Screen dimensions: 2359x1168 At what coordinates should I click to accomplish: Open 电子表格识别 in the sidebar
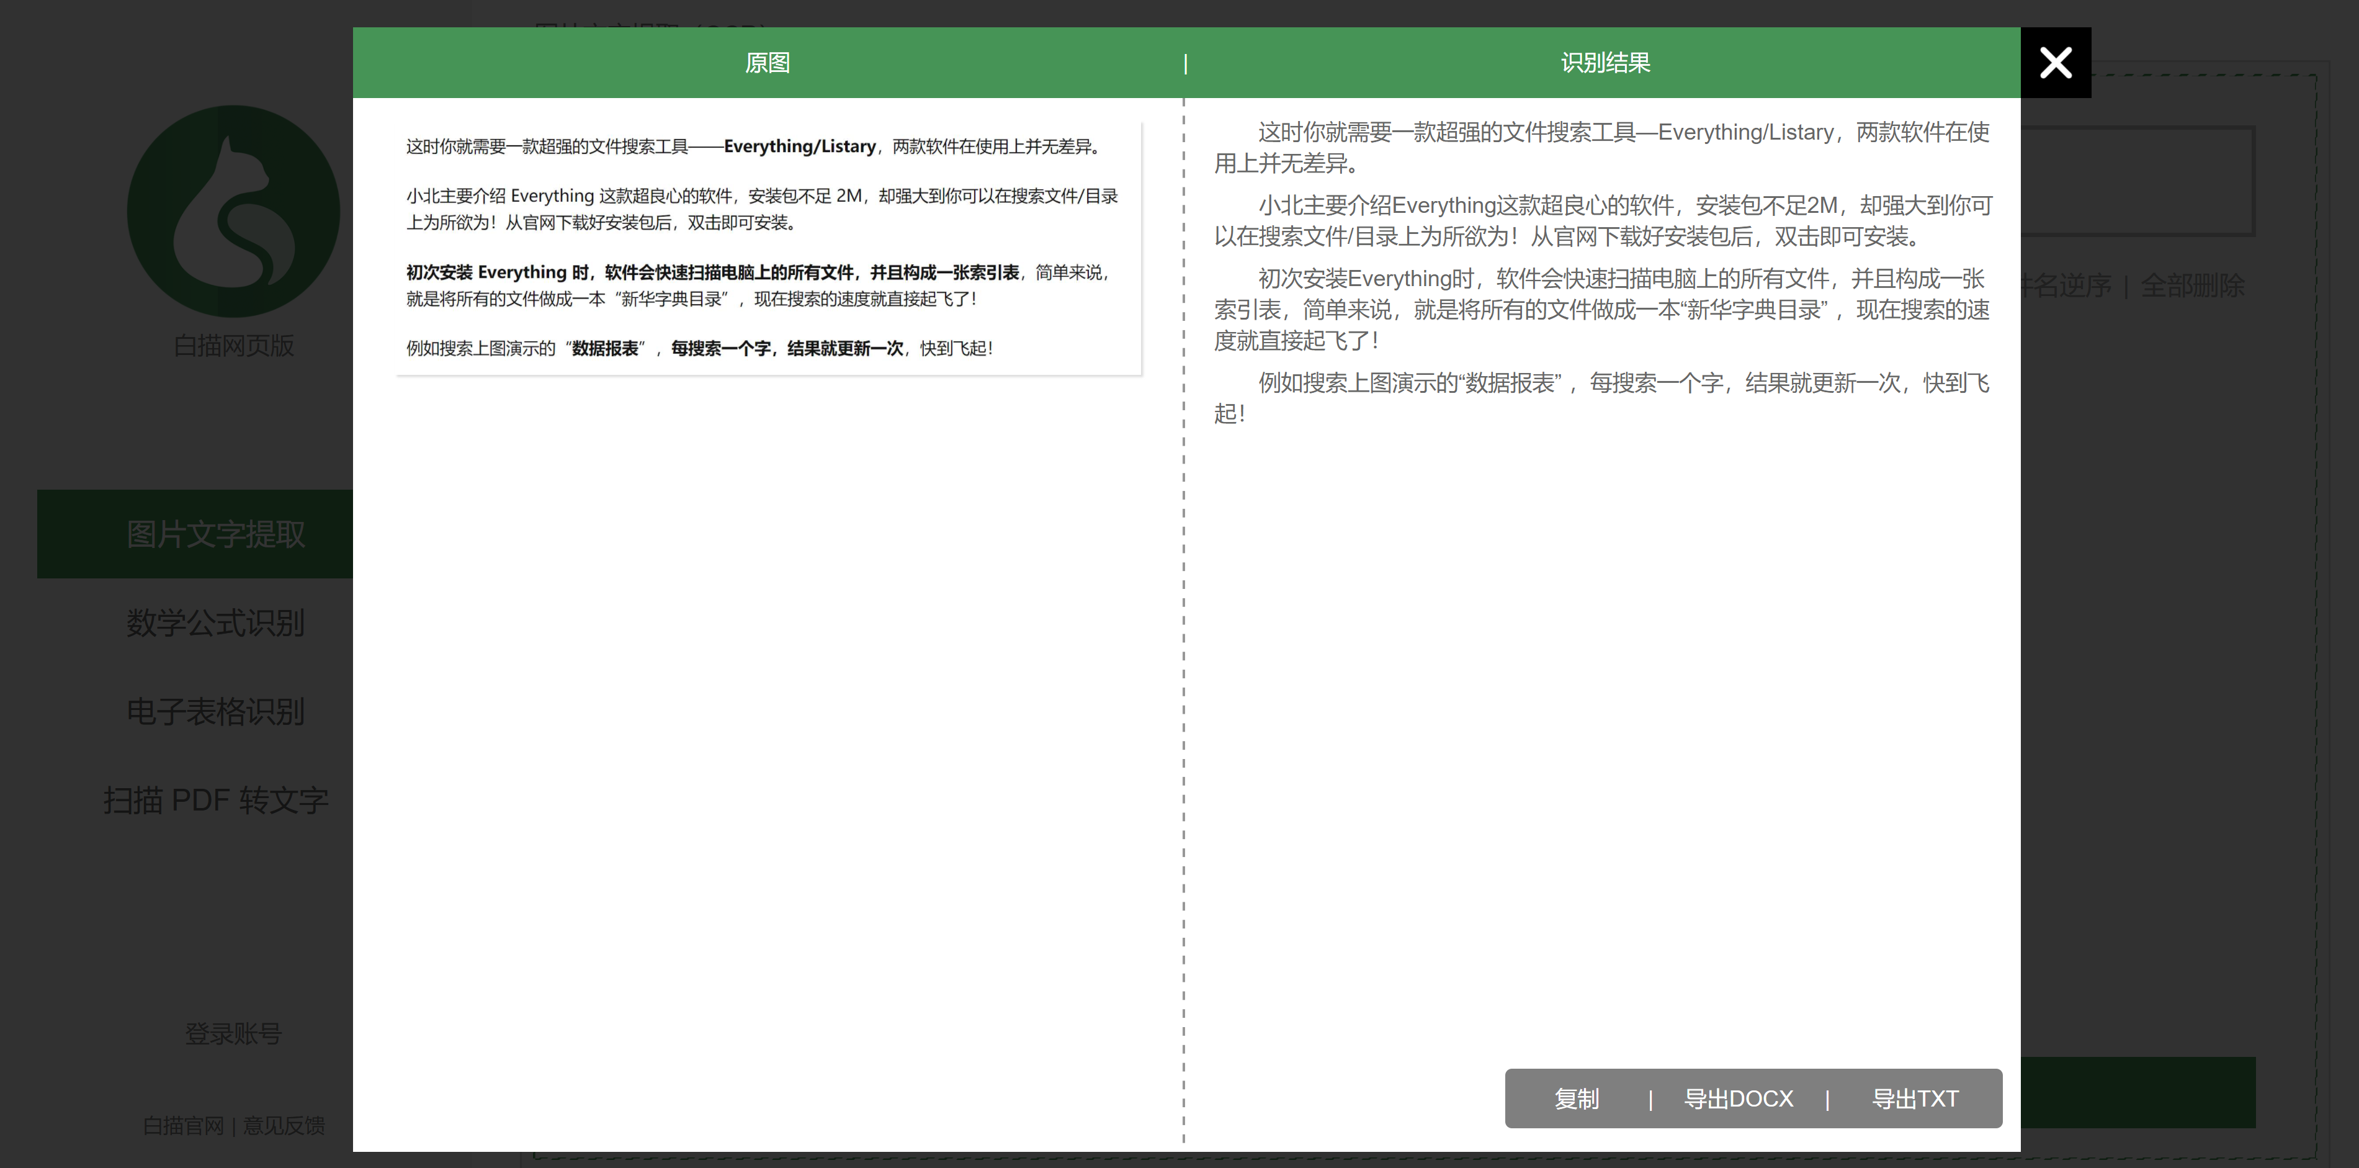[215, 712]
